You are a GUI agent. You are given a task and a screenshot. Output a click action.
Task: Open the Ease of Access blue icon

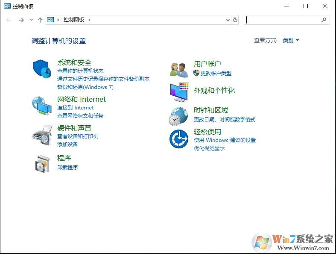point(178,139)
